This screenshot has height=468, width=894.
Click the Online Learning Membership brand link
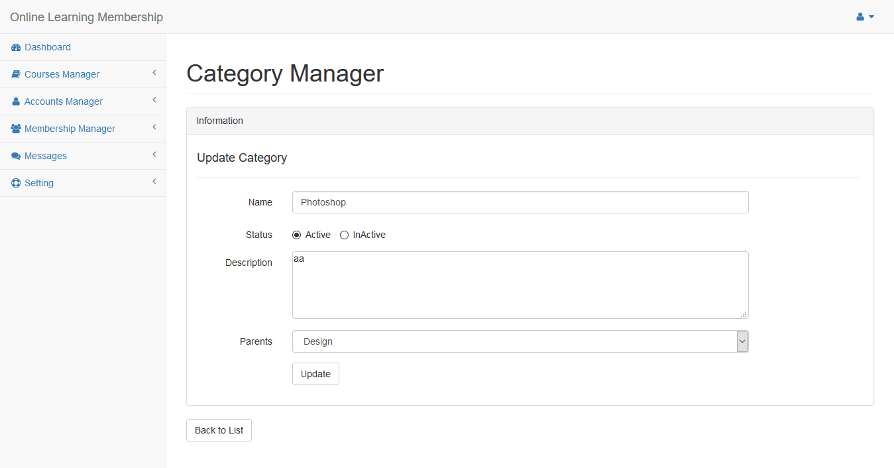(x=86, y=17)
